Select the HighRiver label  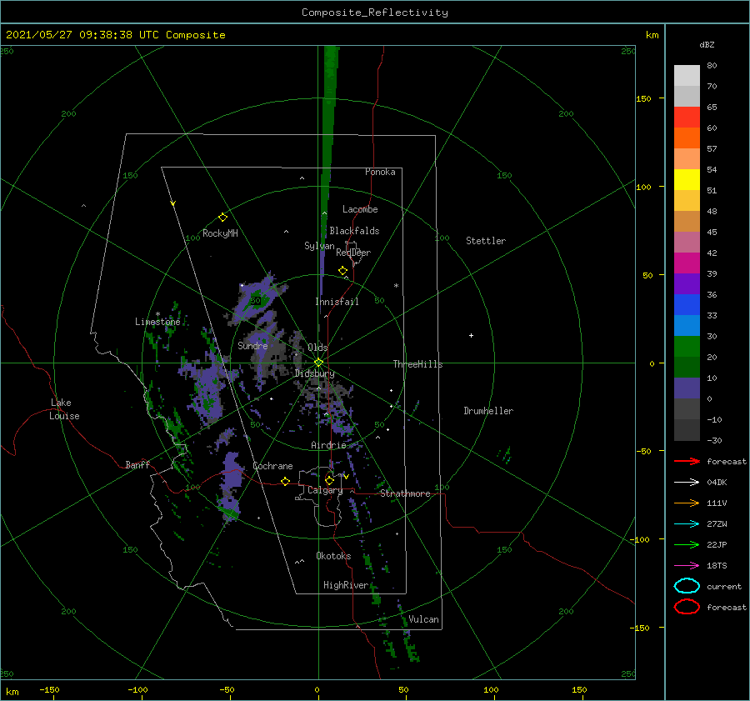[x=346, y=585]
